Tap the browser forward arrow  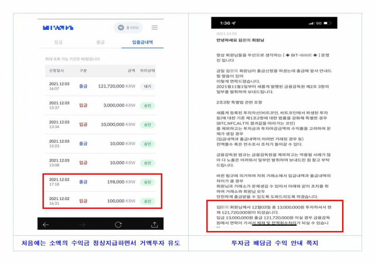(x=81, y=224)
